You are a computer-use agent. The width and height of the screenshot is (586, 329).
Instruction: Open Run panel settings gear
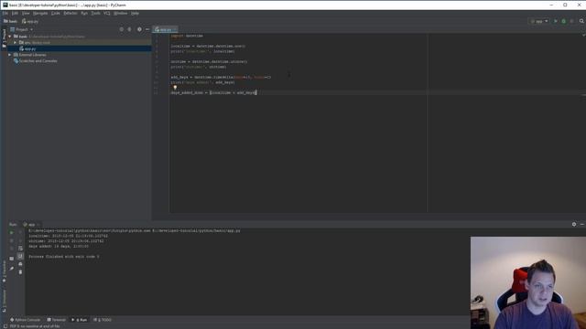[574, 224]
